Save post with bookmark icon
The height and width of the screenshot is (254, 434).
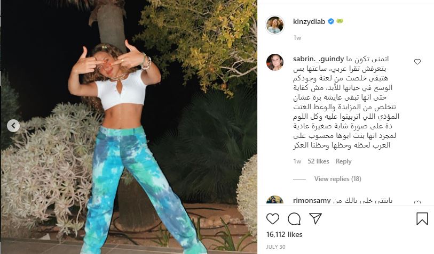click(422, 219)
